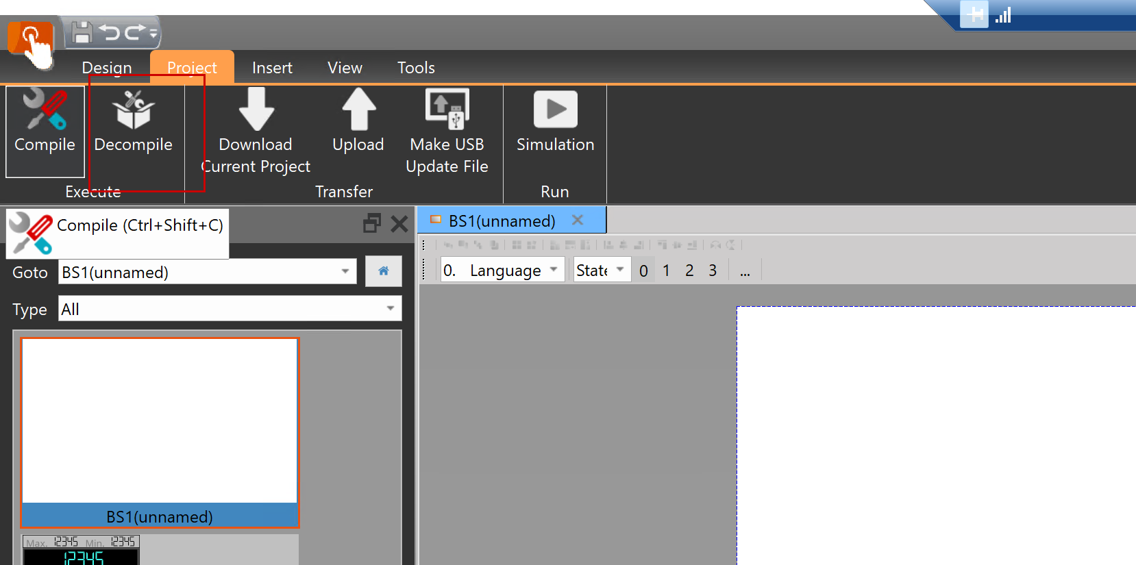This screenshot has height=565, width=1136.
Task: Open the Tools ribbon tab
Action: point(416,68)
